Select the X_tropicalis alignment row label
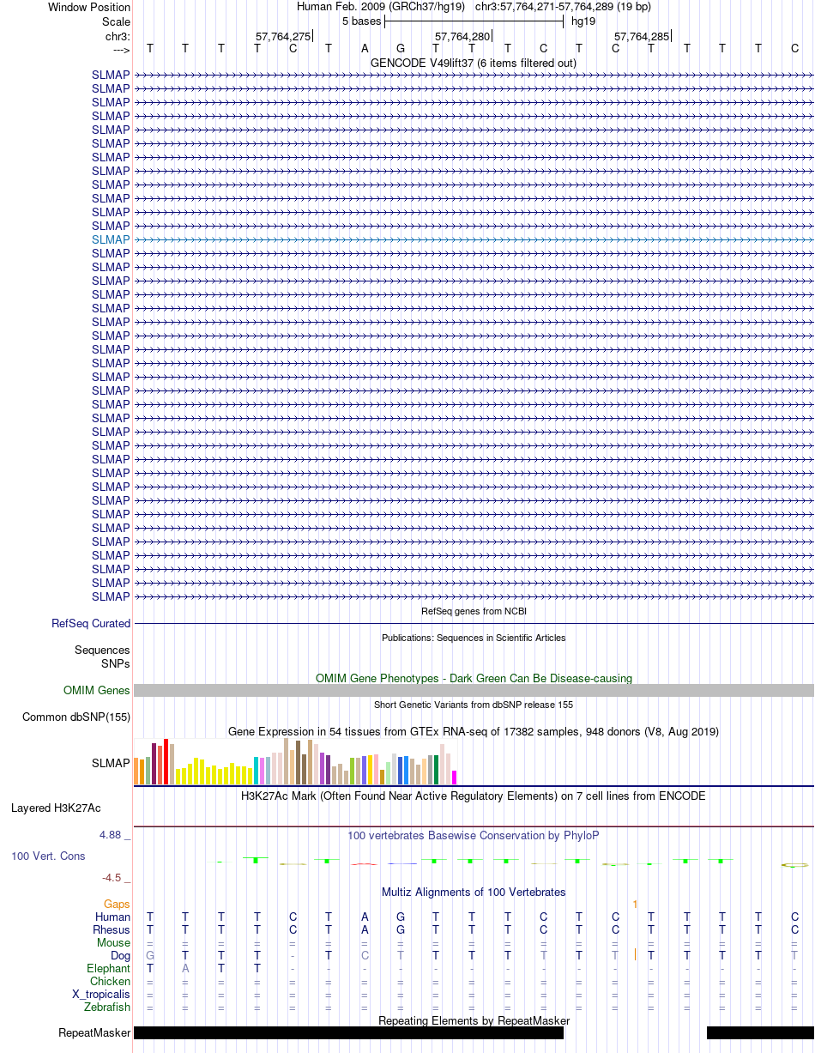The width and height of the screenshot is (815, 1053). 101,994
